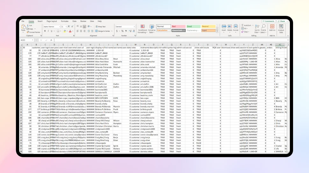This screenshot has height=173, width=309.
Task: Click the Comments button
Action: (269, 21)
